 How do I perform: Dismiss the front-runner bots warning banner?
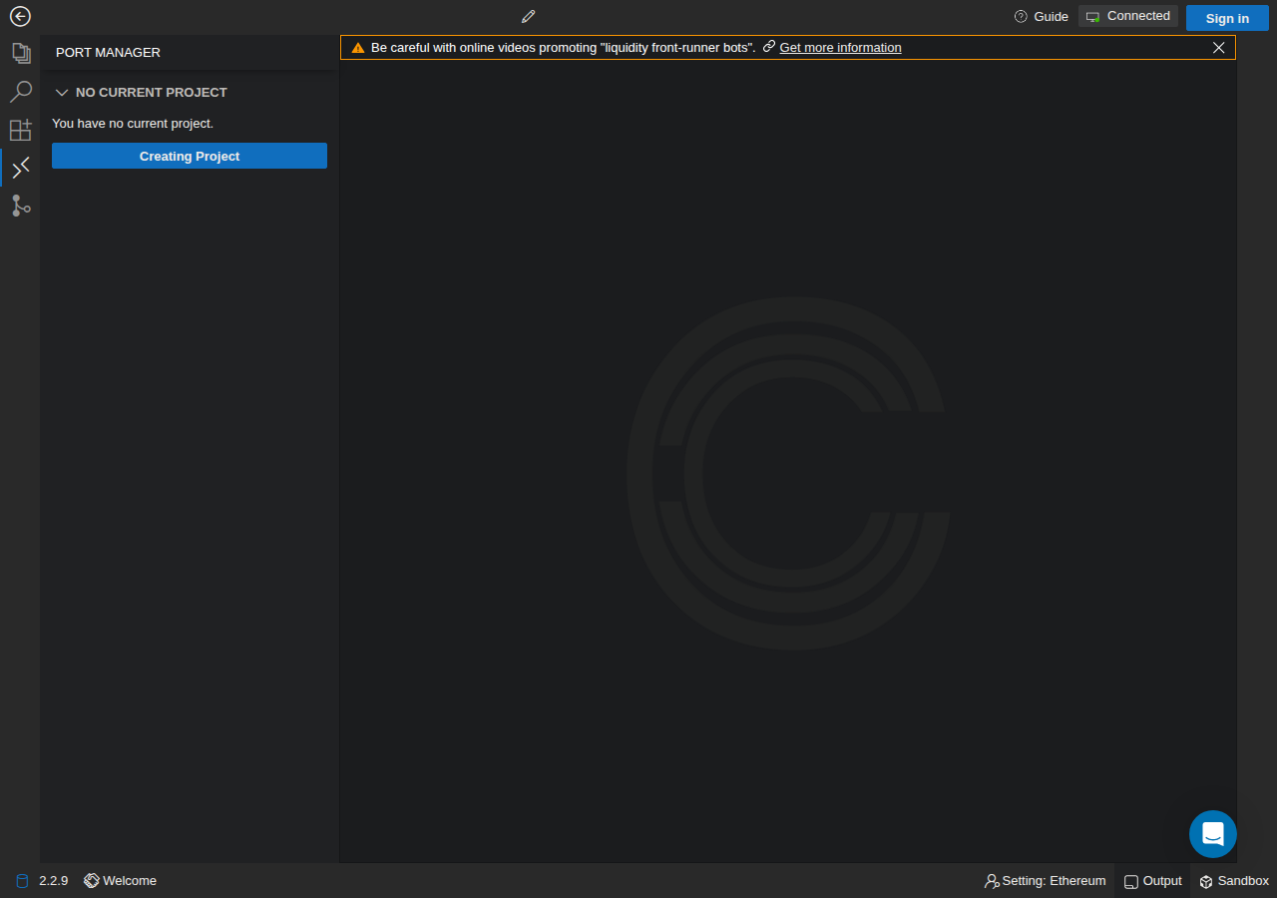[1219, 47]
